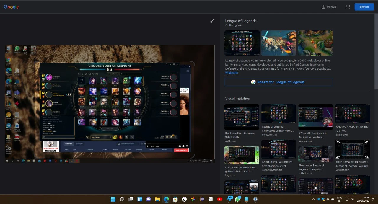Click the help question mark in the client
The width and height of the screenshot is (378, 204).
(167, 64)
